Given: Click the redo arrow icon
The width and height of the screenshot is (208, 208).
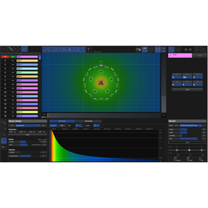Looking at the screenshot, I should pos(190,50).
